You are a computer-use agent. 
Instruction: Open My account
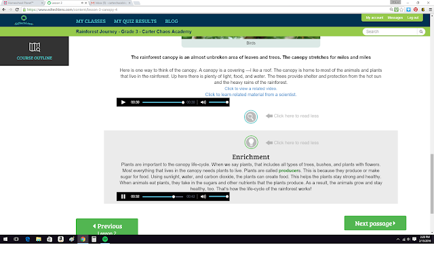click(374, 18)
